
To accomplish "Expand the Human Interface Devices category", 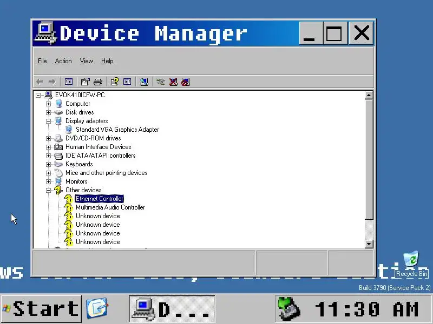I will tap(48, 147).
